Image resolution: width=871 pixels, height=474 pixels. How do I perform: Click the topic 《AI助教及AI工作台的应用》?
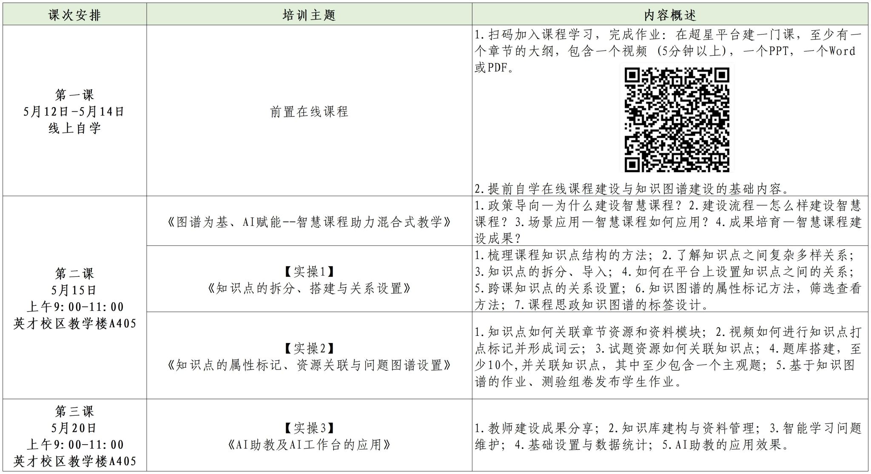pos(309,445)
